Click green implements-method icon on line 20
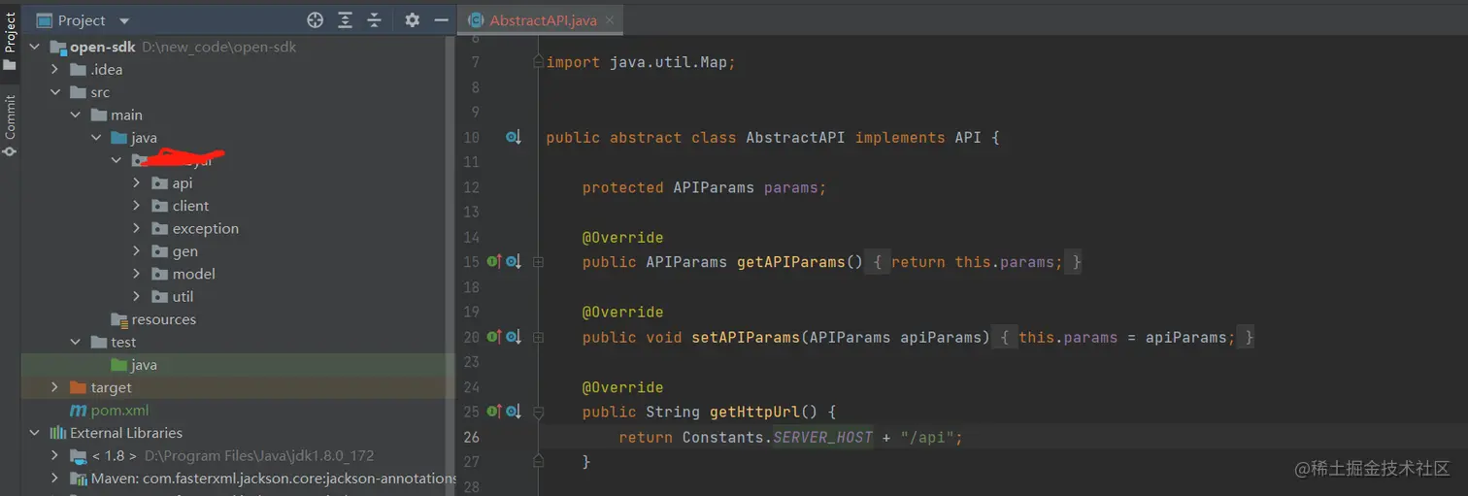 click(494, 337)
